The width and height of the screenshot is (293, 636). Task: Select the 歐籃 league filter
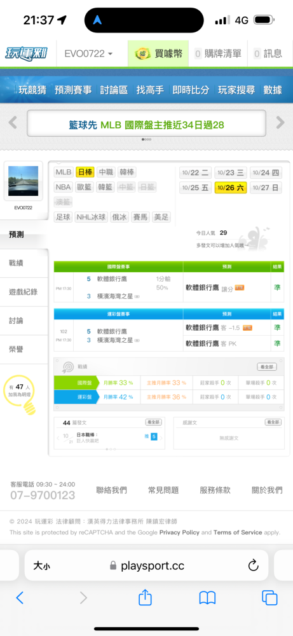pyautogui.click(x=85, y=188)
